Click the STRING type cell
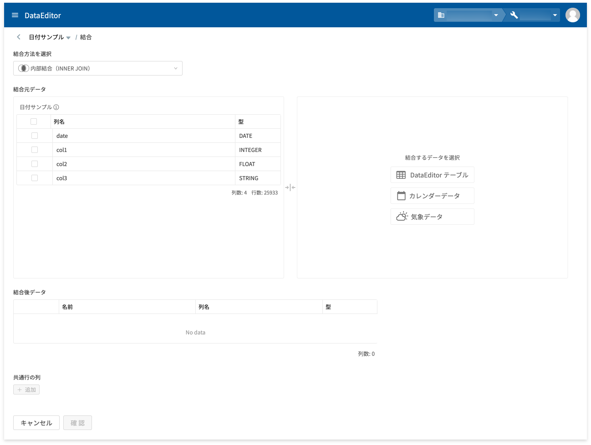 click(x=258, y=178)
